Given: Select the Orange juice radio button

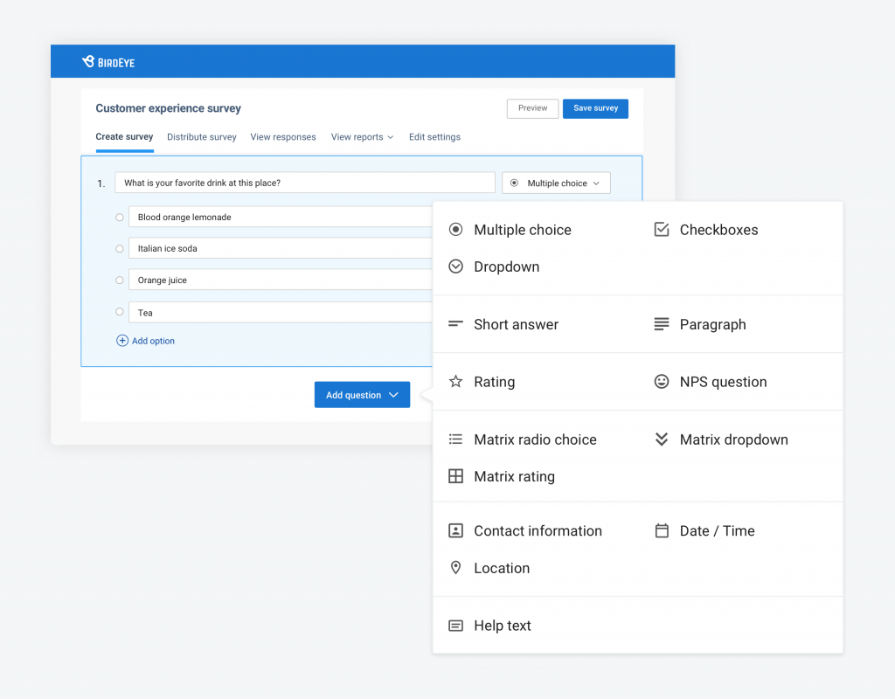Looking at the screenshot, I should pos(119,280).
